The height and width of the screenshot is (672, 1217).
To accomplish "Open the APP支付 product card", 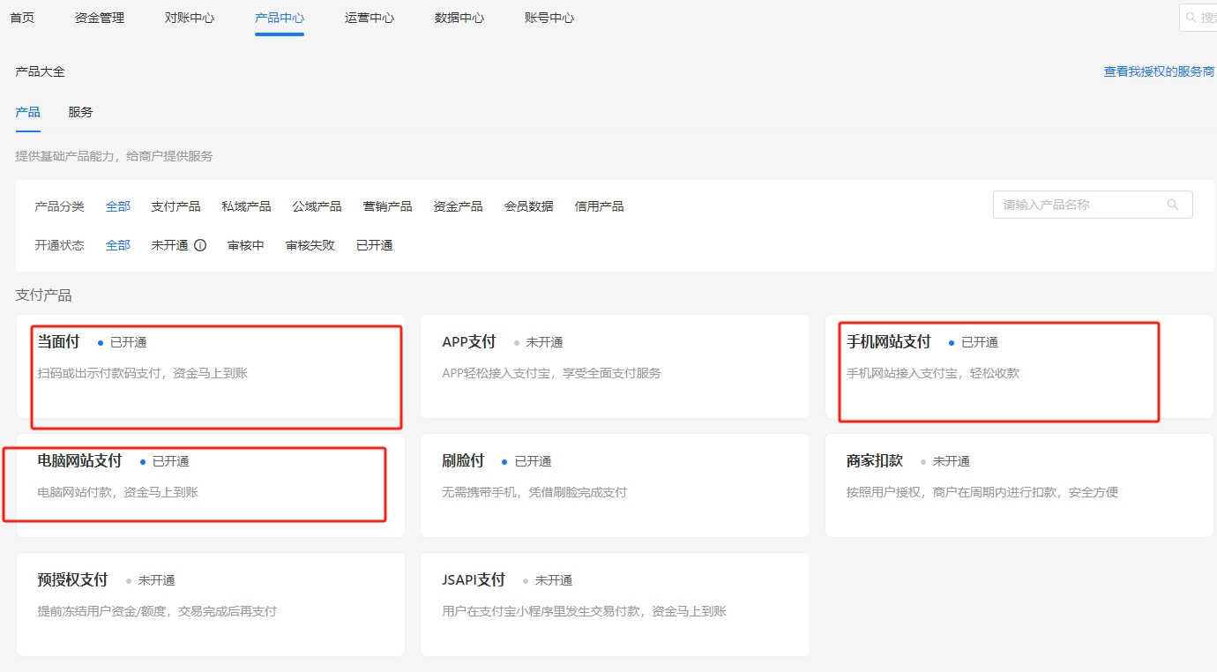I will point(615,366).
